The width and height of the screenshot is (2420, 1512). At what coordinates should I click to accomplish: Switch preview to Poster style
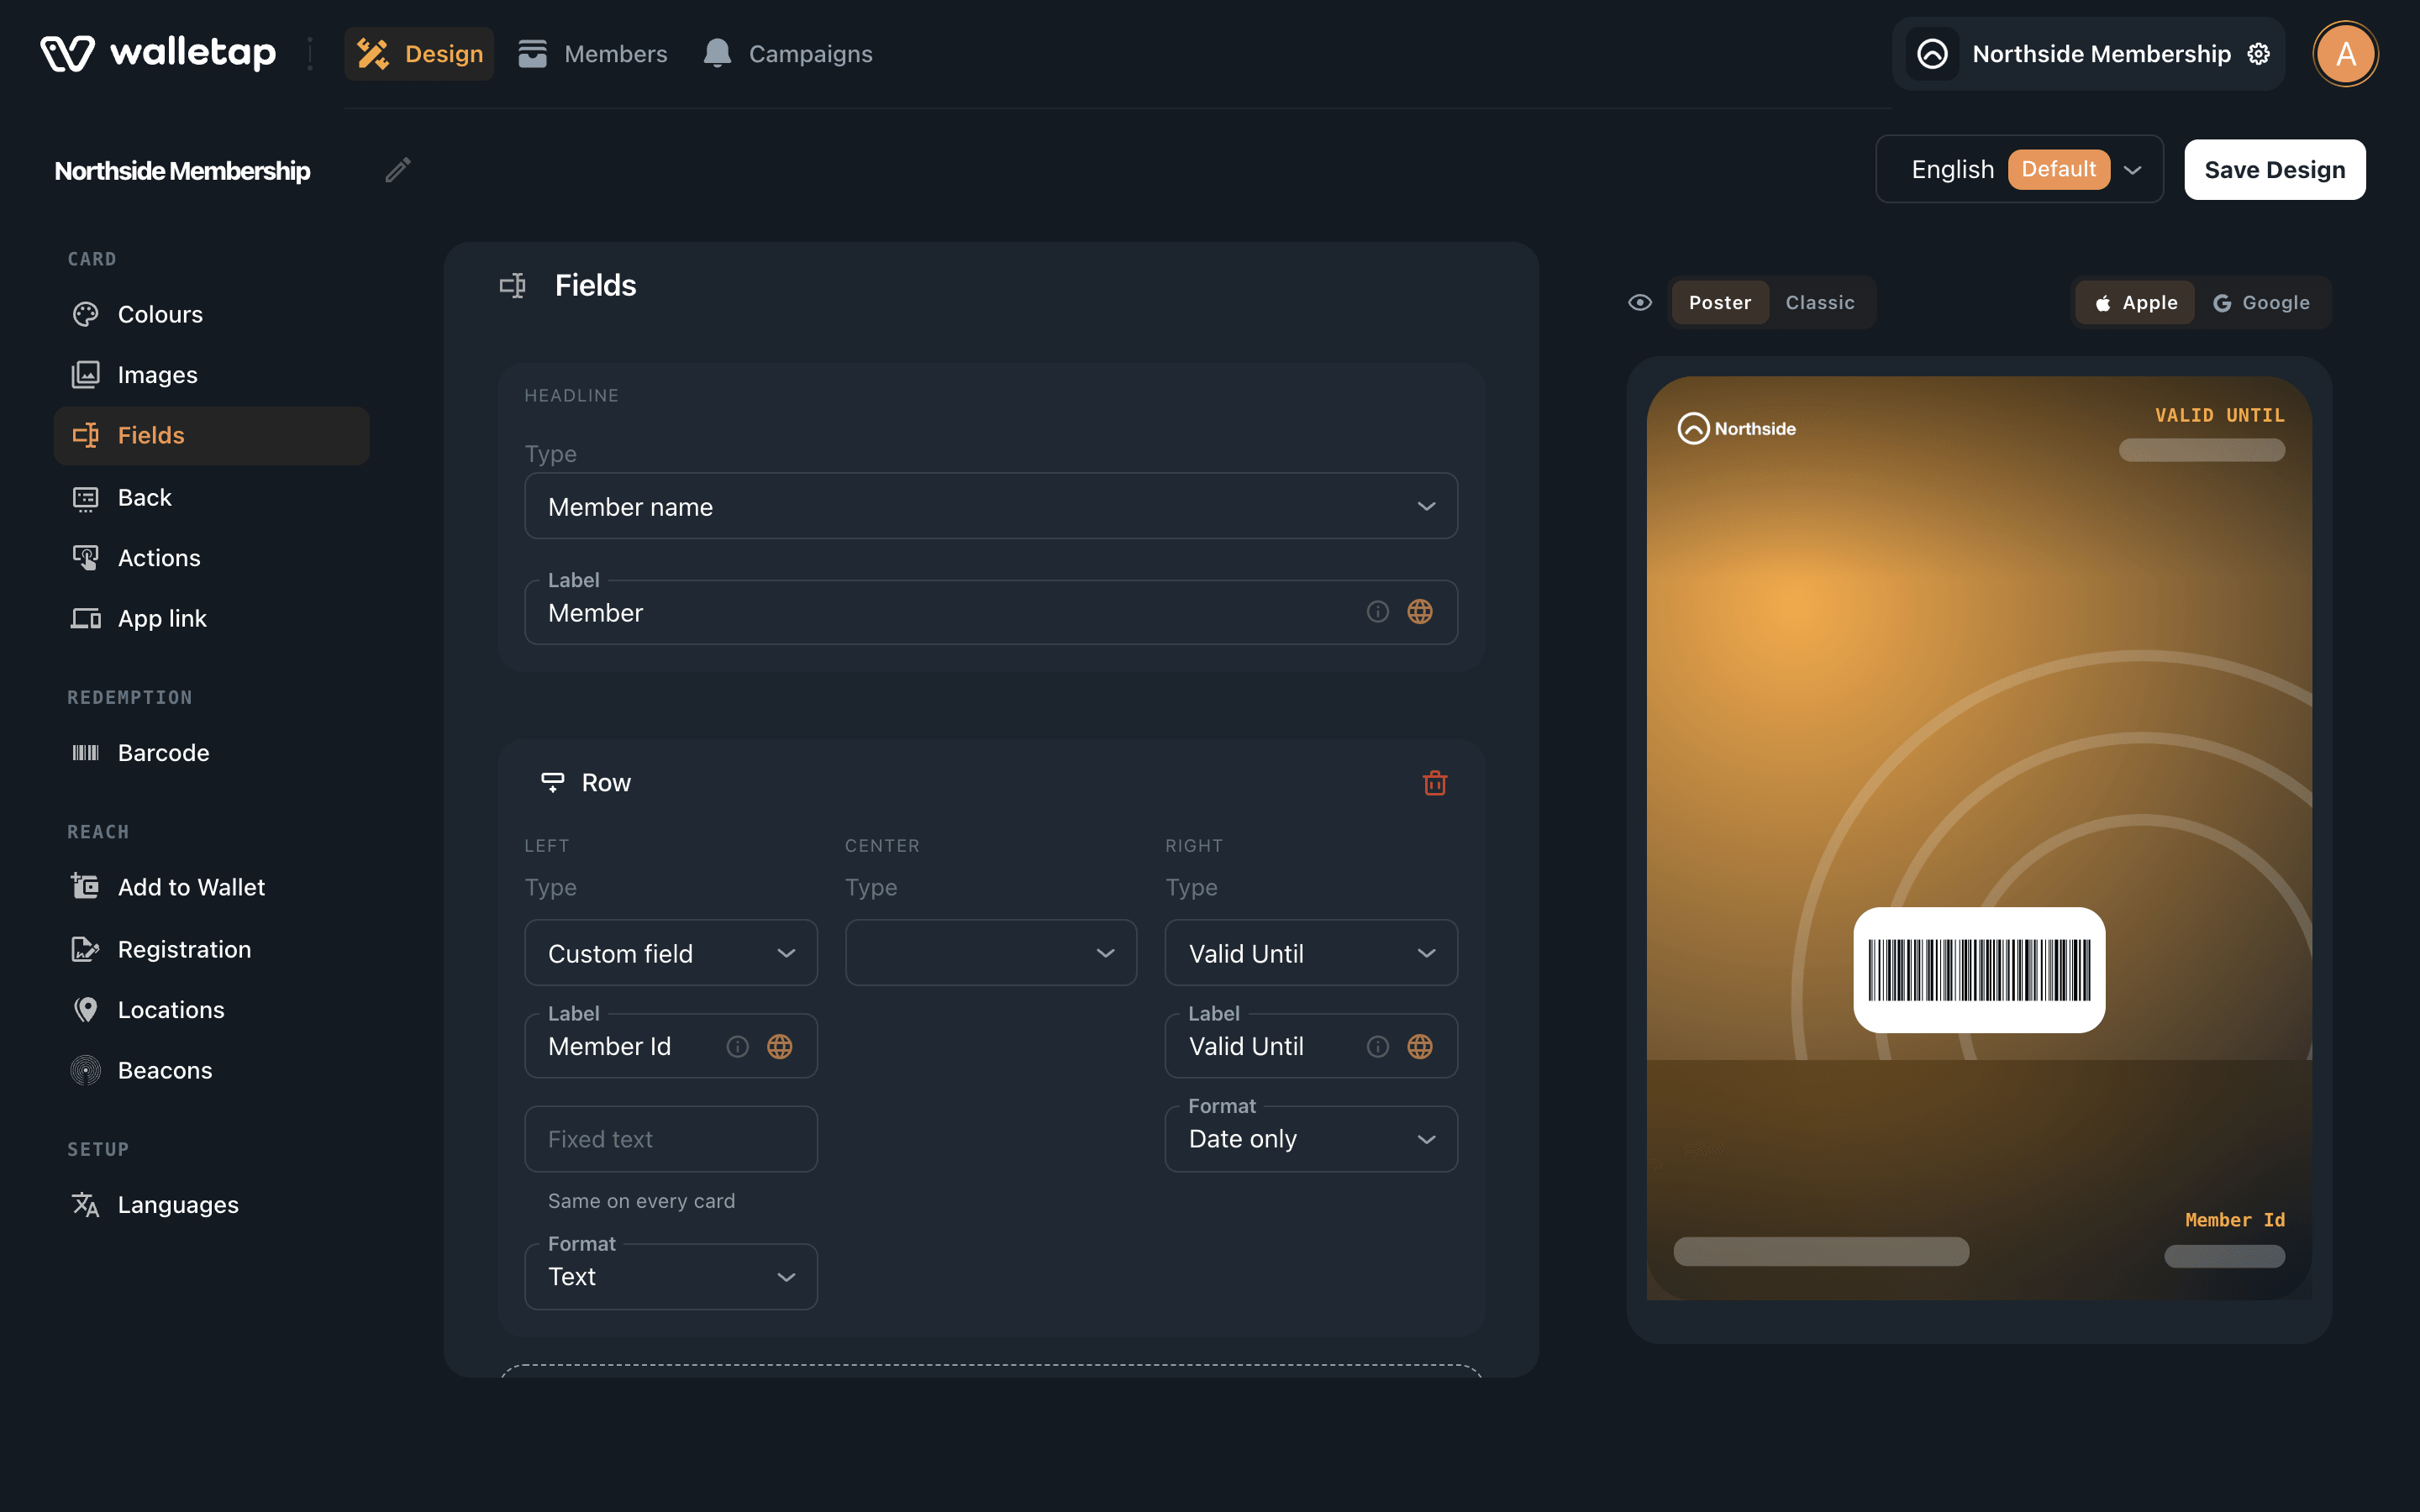1720,302
